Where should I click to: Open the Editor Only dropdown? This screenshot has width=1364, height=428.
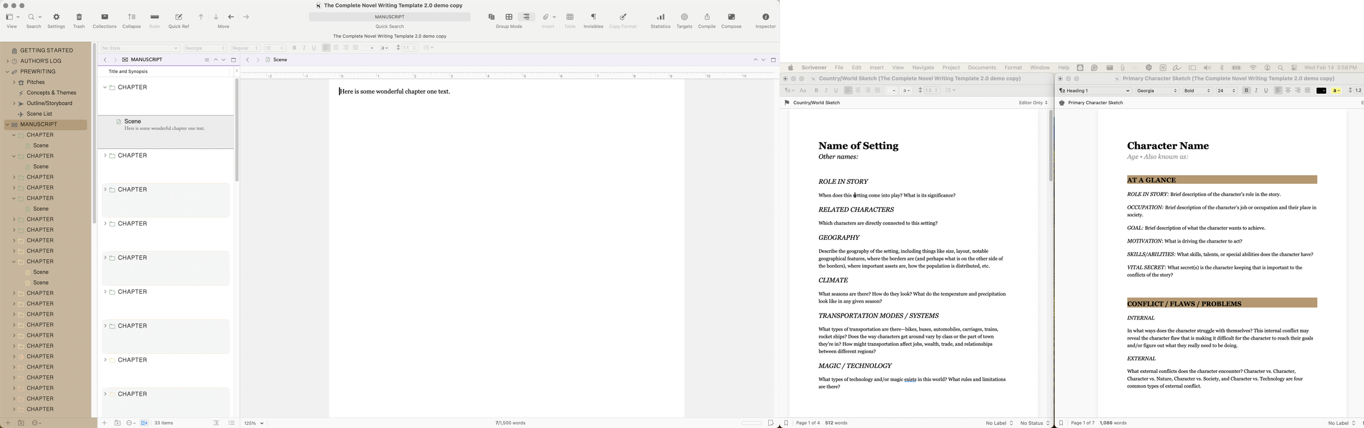(1033, 103)
